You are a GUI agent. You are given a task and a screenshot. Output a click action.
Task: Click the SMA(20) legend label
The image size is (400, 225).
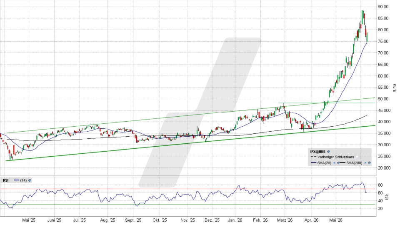[324, 163]
